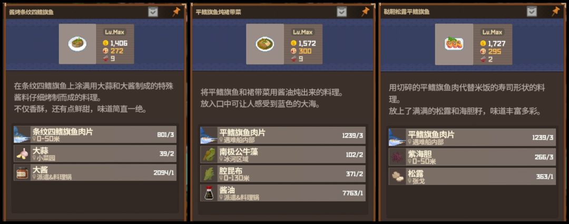This screenshot has height=224, width=569.
Task: Click the 平鳍旗鱼肉片 row in tartare panel
Action: [x=472, y=137]
